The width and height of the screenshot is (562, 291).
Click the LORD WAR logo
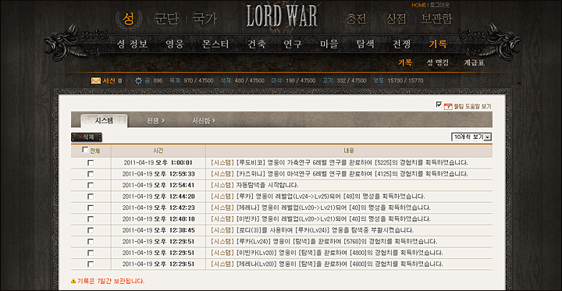(x=281, y=16)
